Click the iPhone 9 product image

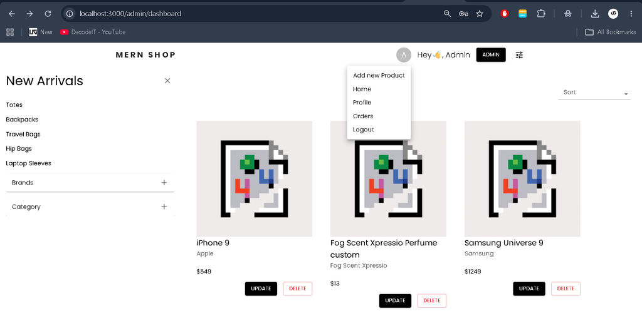[x=255, y=178]
